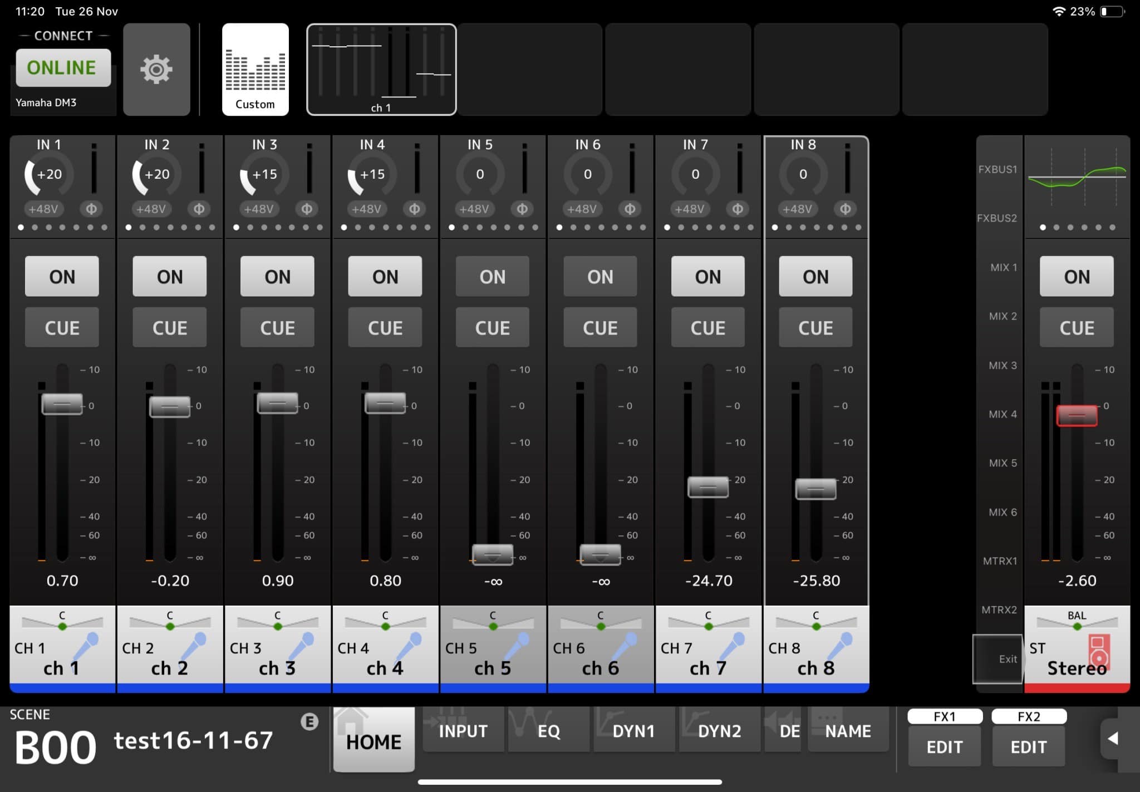Click the ONLINE connect button
The image size is (1140, 792).
[x=63, y=67]
